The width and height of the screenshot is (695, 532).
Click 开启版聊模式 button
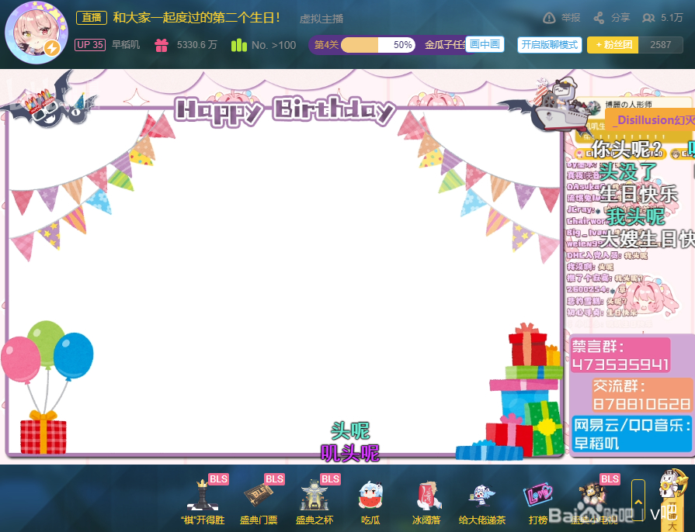tap(550, 45)
